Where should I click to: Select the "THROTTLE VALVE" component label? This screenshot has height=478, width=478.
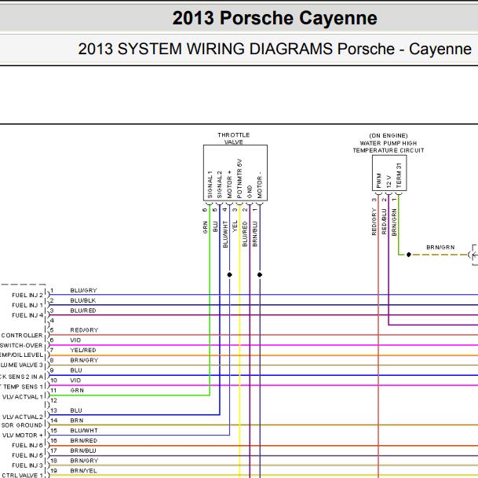point(234,138)
